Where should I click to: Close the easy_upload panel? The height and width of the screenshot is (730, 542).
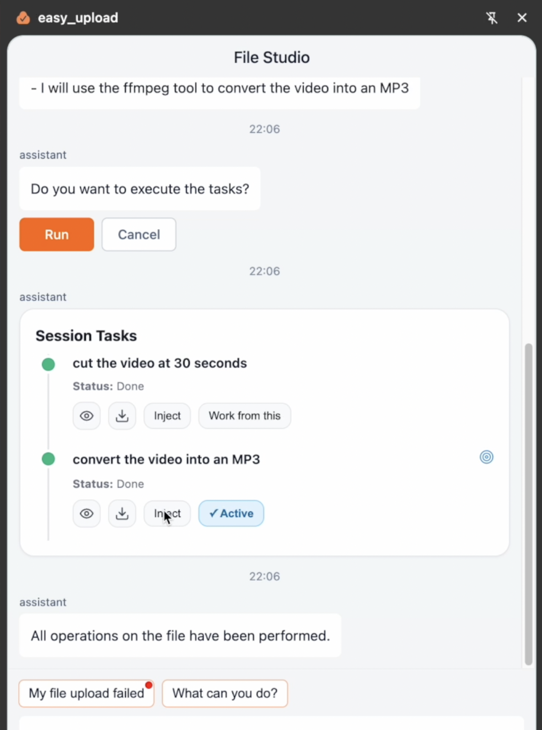coord(522,18)
